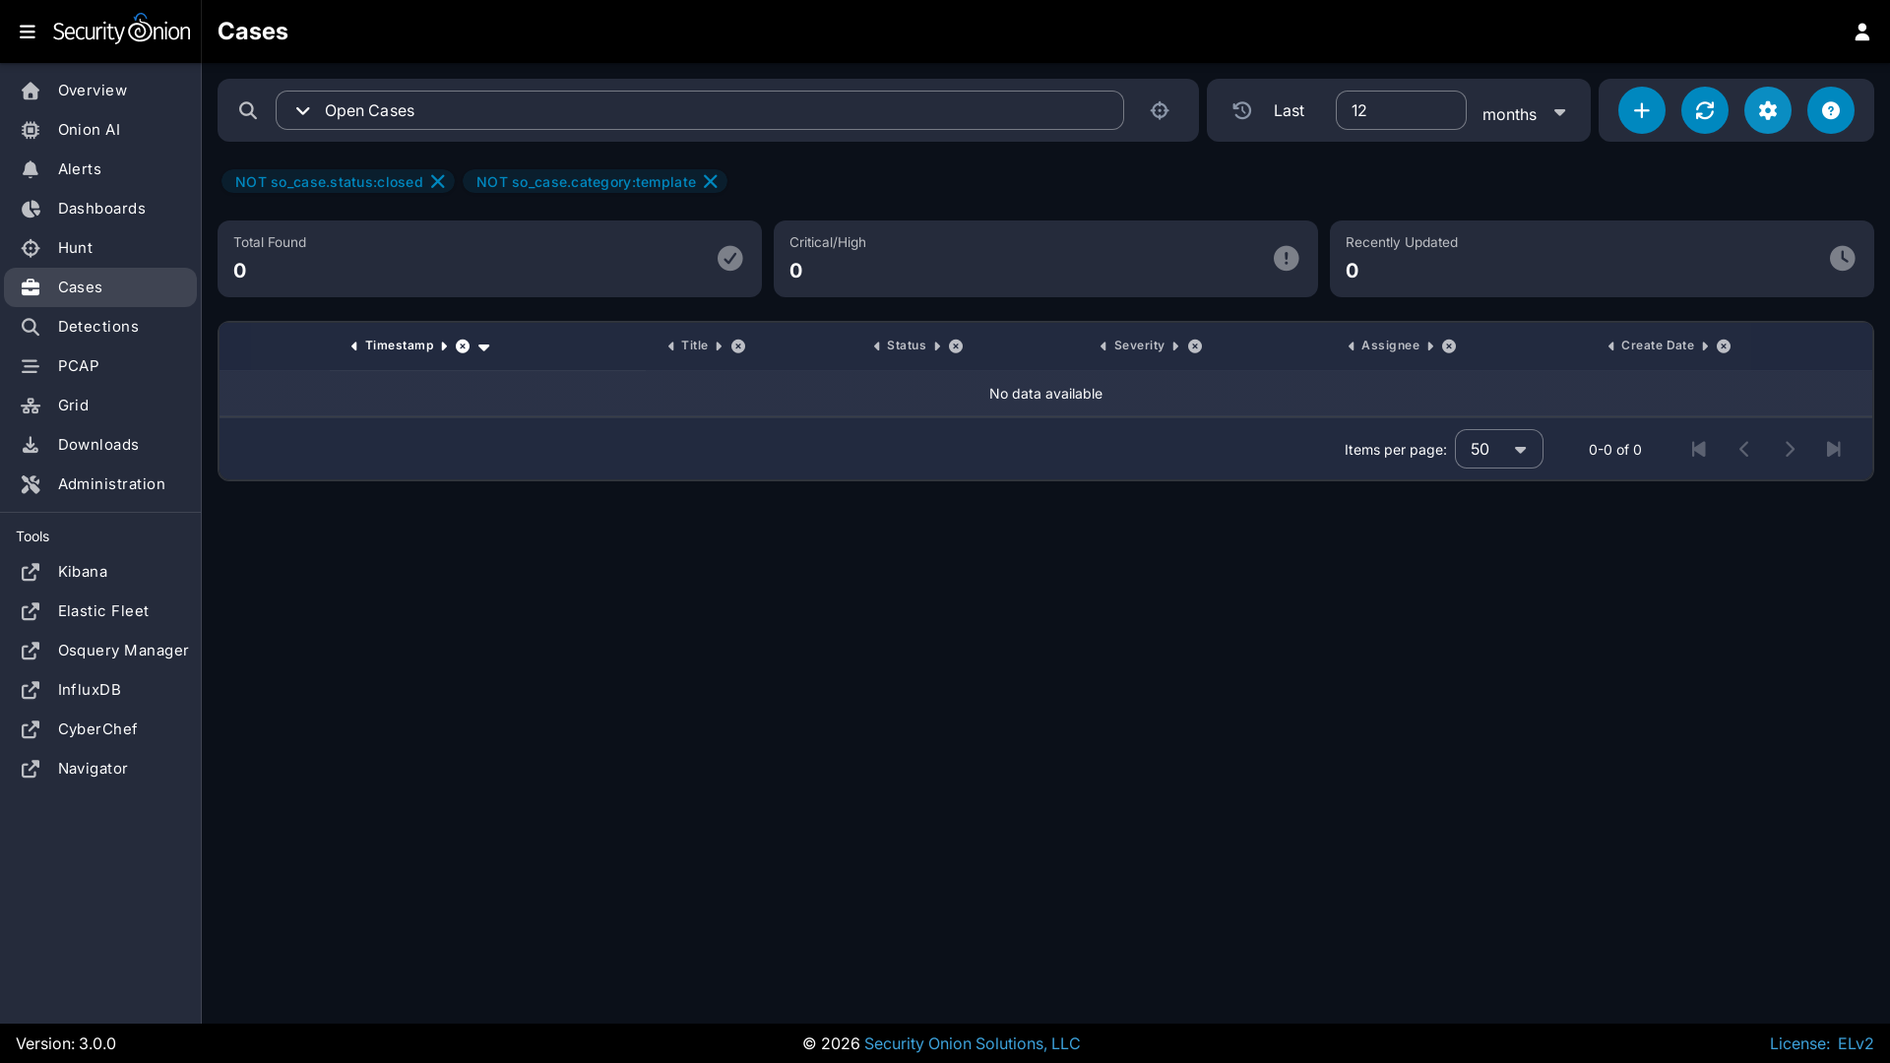Remove the NOT so_case.category:template filter

(x=710, y=181)
